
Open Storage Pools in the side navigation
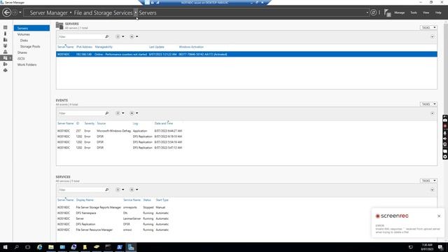(30, 46)
